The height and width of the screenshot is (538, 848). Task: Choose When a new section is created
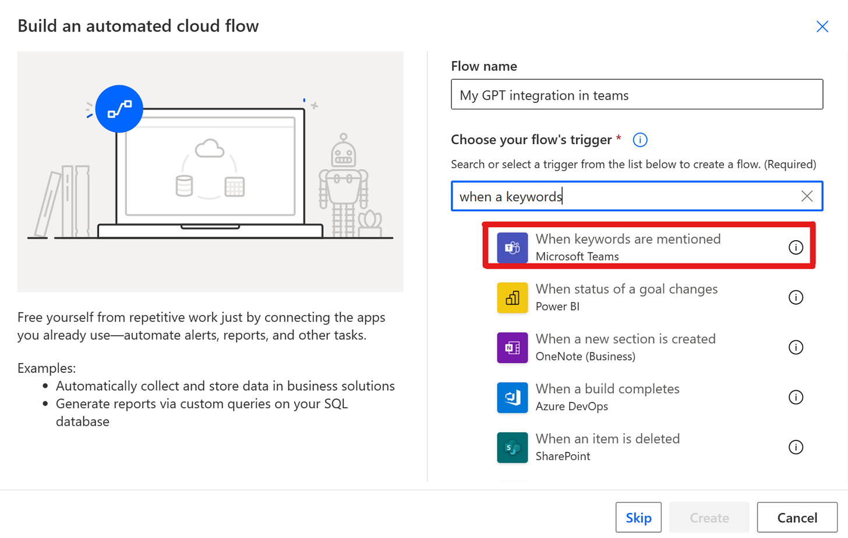[625, 339]
